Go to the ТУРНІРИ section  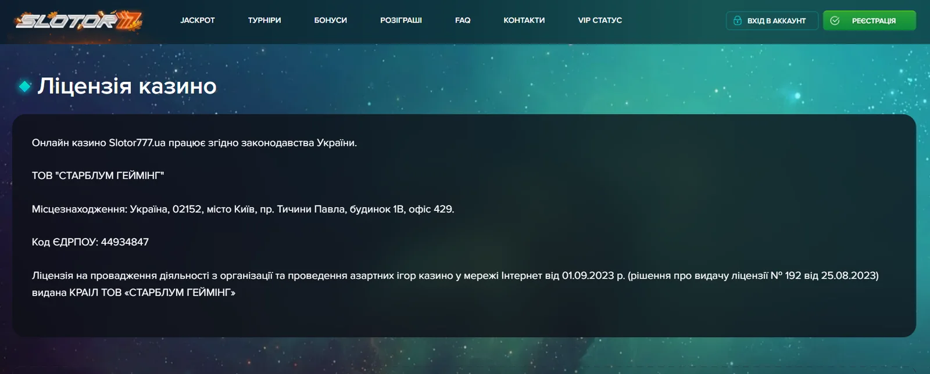pyautogui.click(x=264, y=20)
